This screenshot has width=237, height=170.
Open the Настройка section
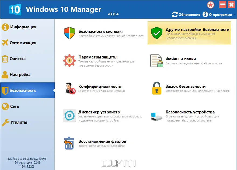click(x=27, y=75)
